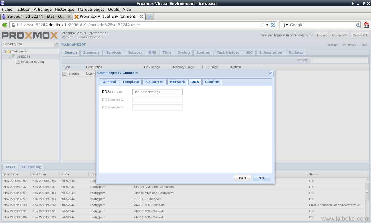The width and height of the screenshot is (371, 223).
Task: Click the Create CT button
Action: pyautogui.click(x=360, y=35)
